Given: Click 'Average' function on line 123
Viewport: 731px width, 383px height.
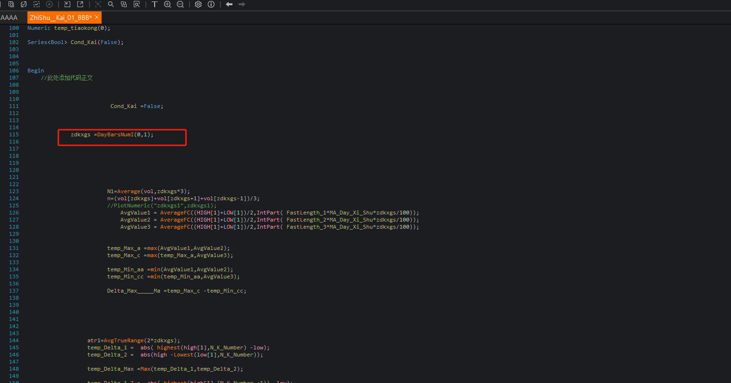Looking at the screenshot, I should [129, 191].
